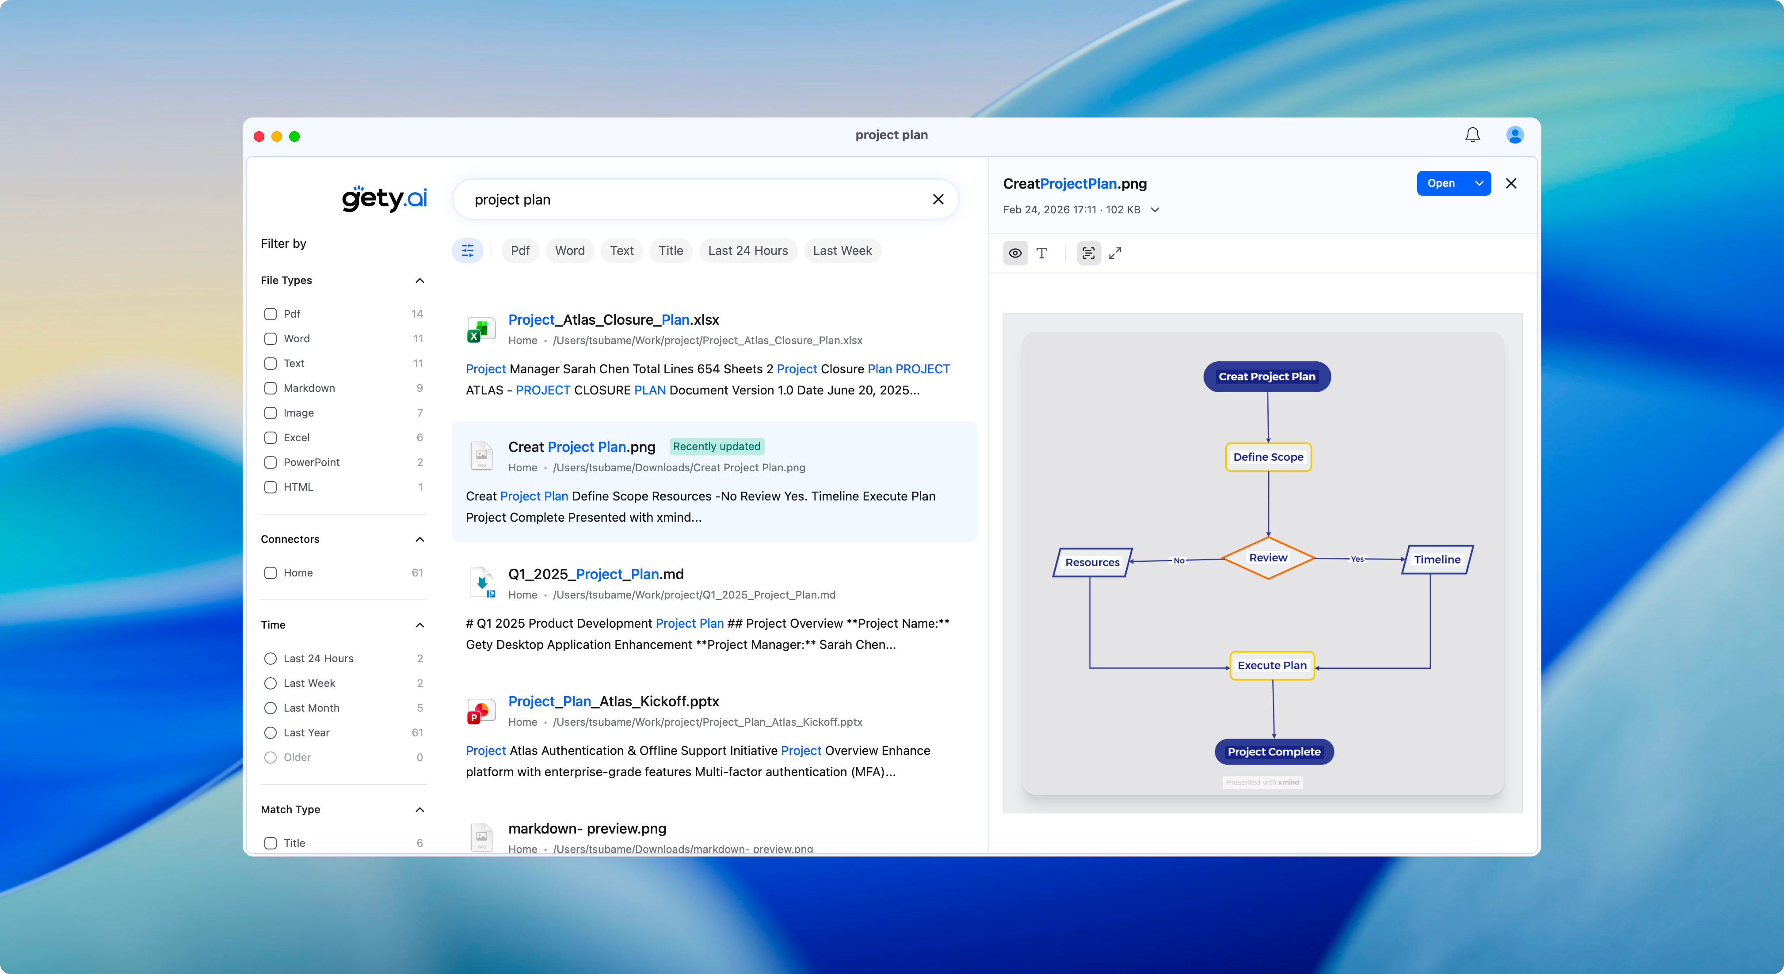Open the user profile avatar
This screenshot has height=974, width=1784.
pos(1515,135)
